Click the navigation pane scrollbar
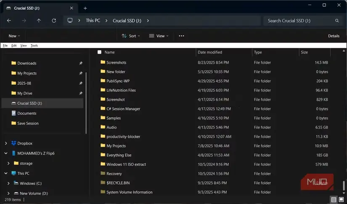This screenshot has width=347, height=204. pyautogui.click(x=86, y=103)
